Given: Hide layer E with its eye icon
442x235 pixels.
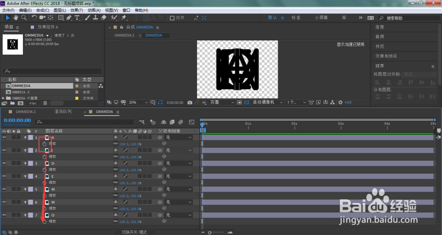Looking at the screenshot, I should pos(4,176).
